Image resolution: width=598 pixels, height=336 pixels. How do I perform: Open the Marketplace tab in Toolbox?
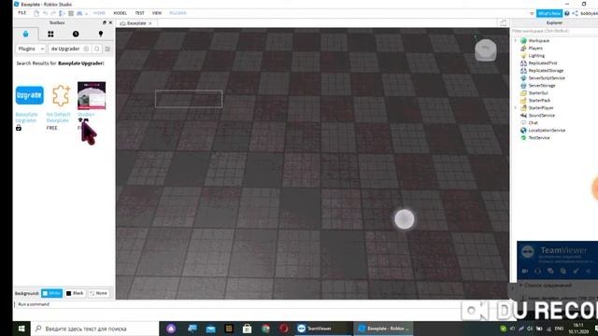coord(25,34)
